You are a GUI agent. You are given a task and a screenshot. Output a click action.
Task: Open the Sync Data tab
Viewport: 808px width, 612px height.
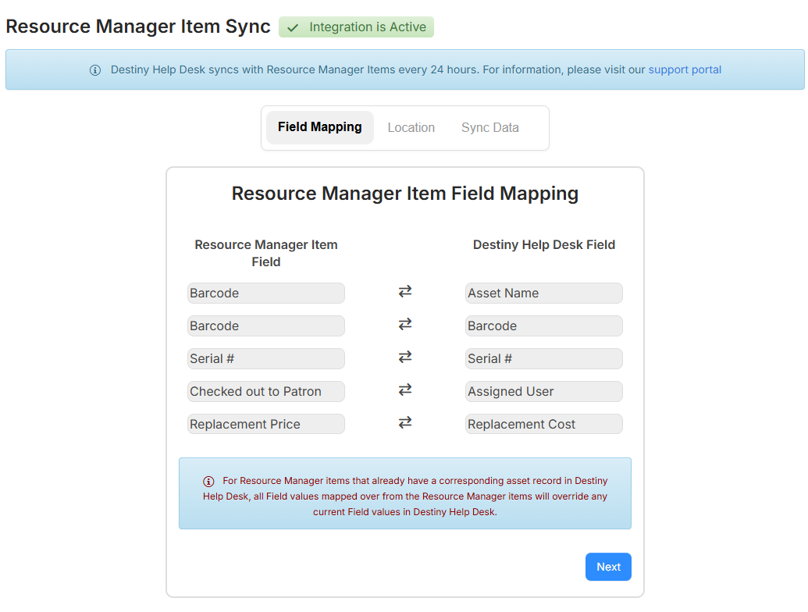[x=490, y=128]
